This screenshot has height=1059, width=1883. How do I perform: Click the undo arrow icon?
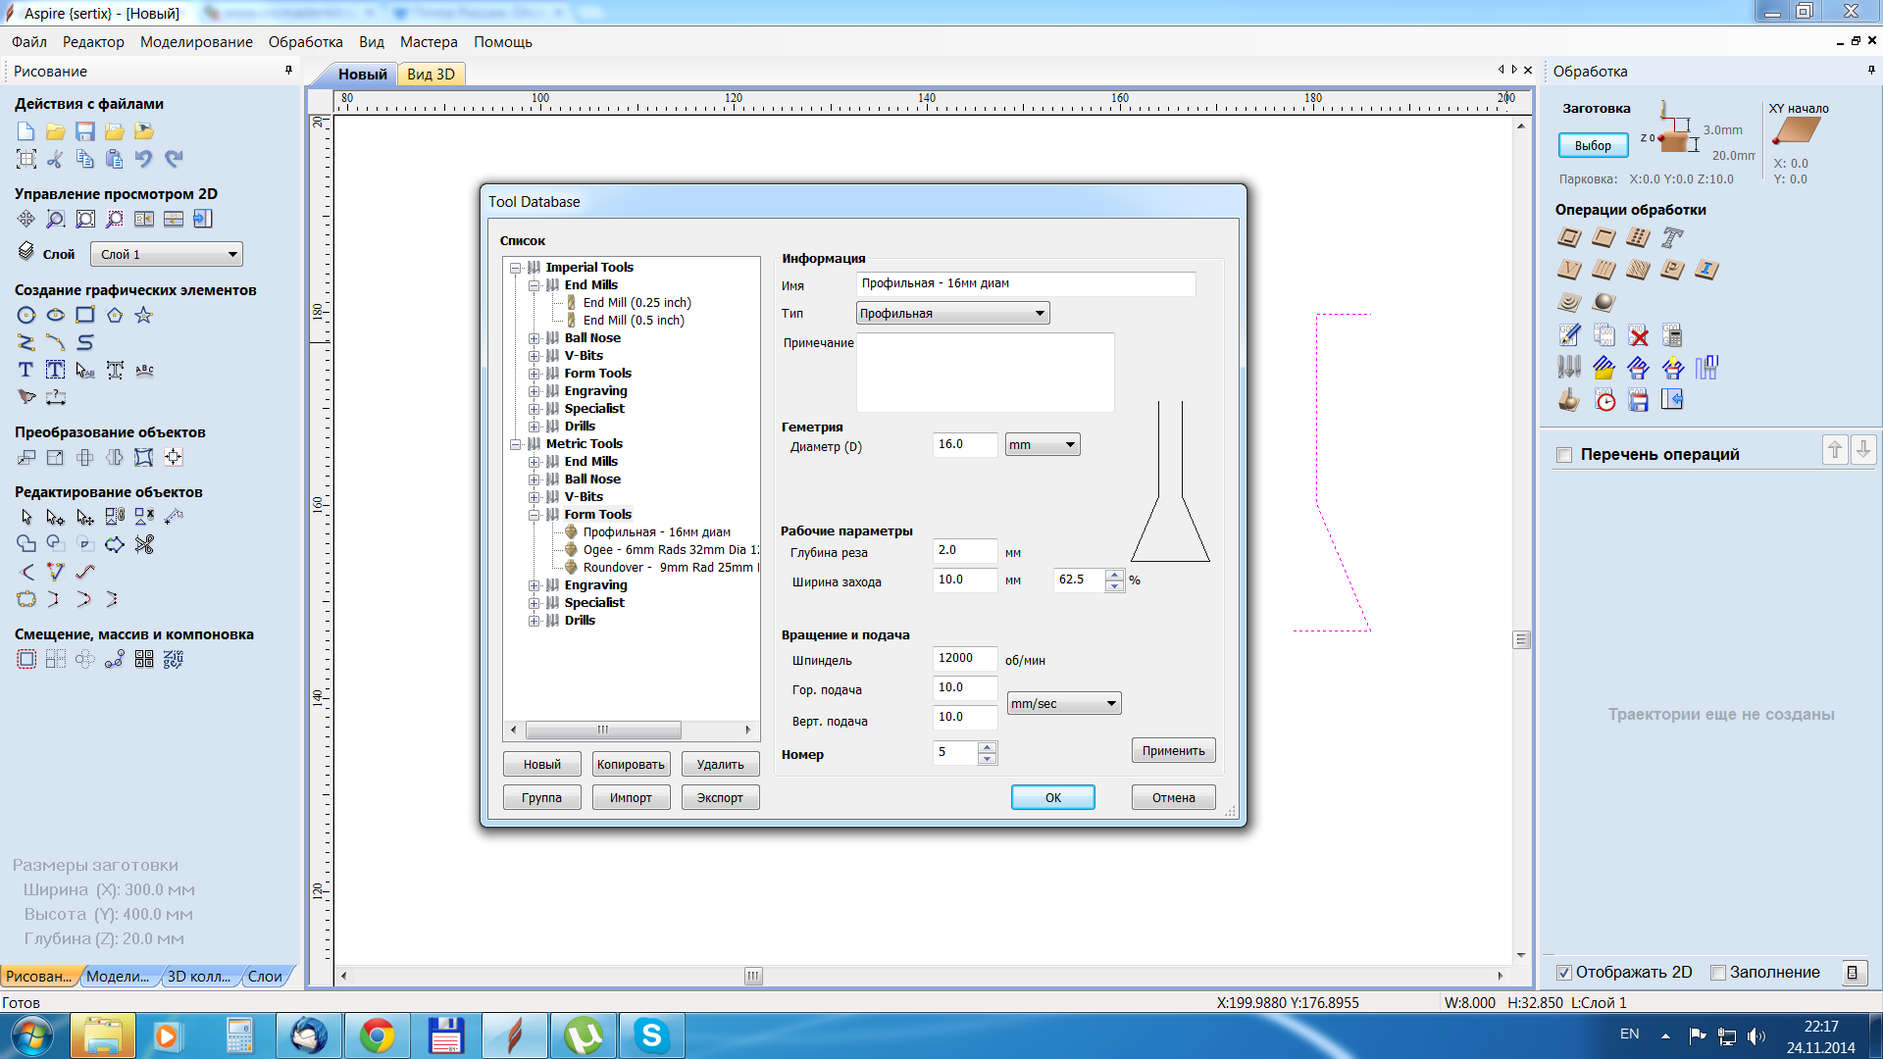click(x=144, y=159)
